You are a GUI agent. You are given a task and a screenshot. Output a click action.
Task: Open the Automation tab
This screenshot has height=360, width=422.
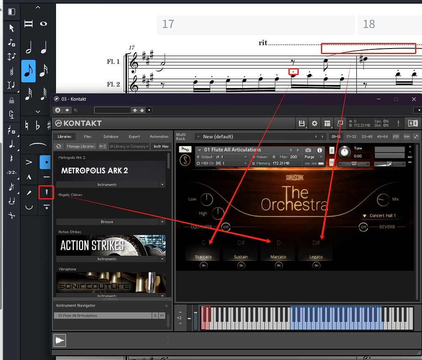point(159,136)
